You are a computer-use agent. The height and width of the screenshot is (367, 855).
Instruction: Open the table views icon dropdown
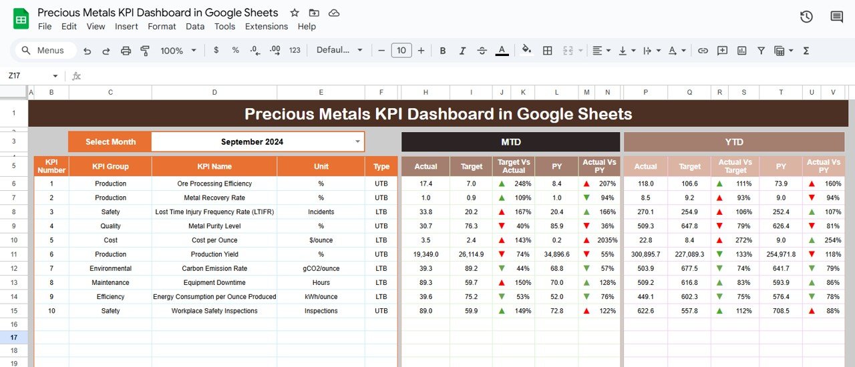click(784, 50)
